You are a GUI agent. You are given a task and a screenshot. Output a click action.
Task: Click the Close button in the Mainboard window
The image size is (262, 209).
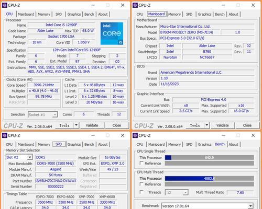(x=247, y=125)
